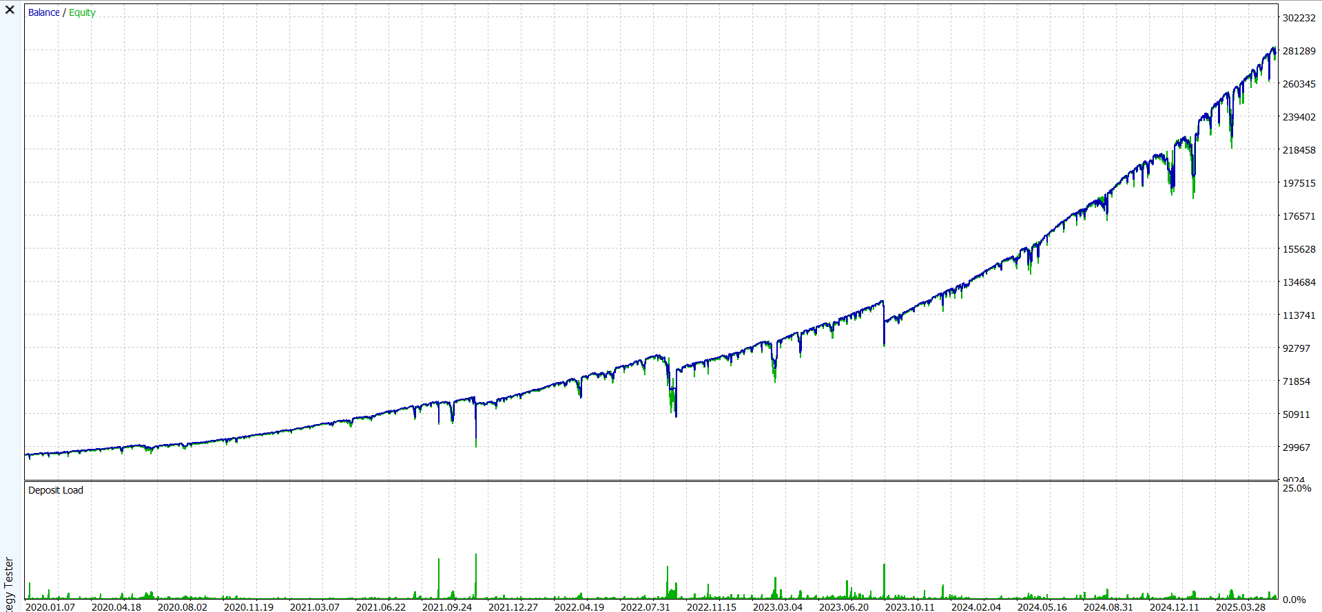Click the 302232 value on the price scale
This screenshot has width=1322, height=612.
tap(1299, 18)
